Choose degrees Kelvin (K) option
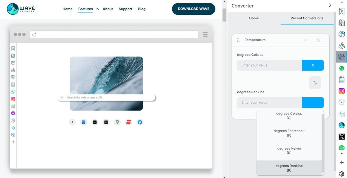347x178 pixels. (x=289, y=151)
